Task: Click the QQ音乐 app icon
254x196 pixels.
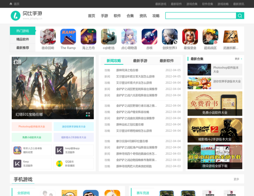Action: pyautogui.click(x=59, y=163)
